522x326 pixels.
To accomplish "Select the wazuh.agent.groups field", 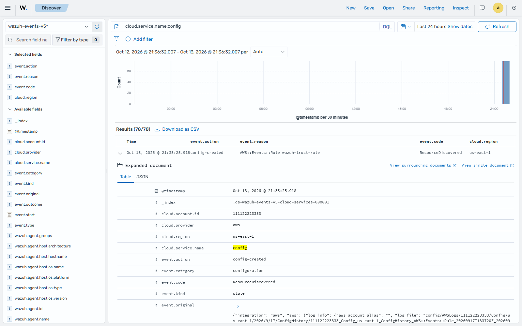I will click(33, 236).
